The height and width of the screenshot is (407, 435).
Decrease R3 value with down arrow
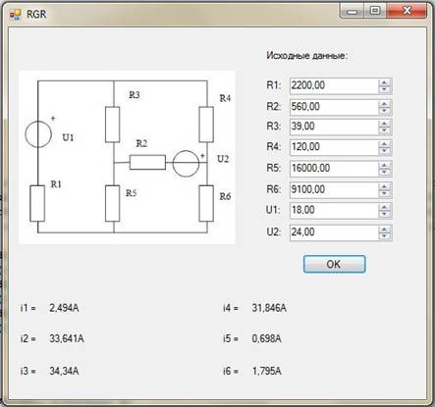click(384, 130)
